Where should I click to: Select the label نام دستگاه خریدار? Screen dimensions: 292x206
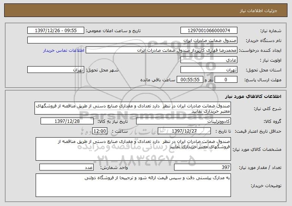pyautogui.click(x=264, y=41)
